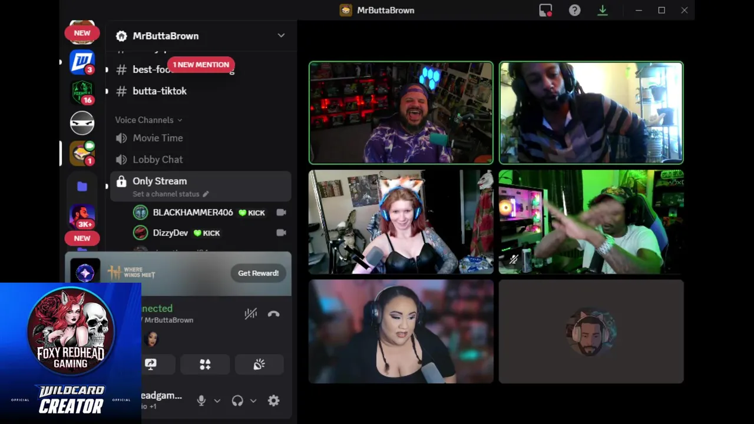Screen dimensions: 754x424
Task: Open User Settings gear icon
Action: point(273,400)
